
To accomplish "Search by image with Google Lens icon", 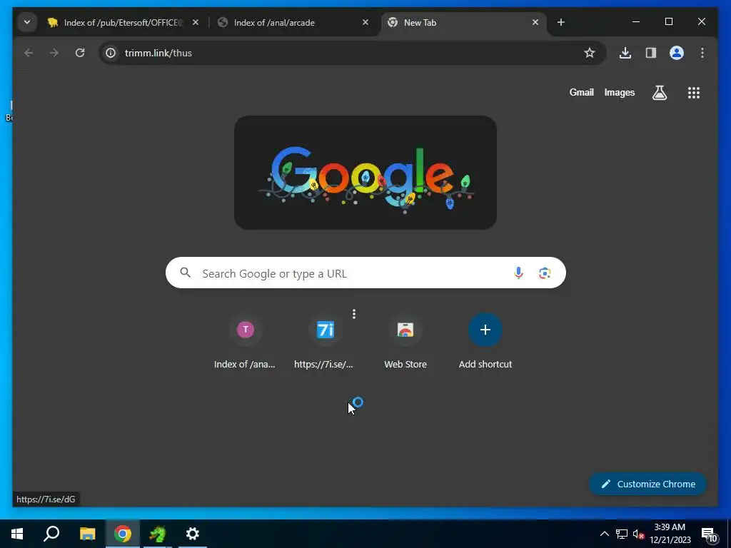I will pos(545,273).
